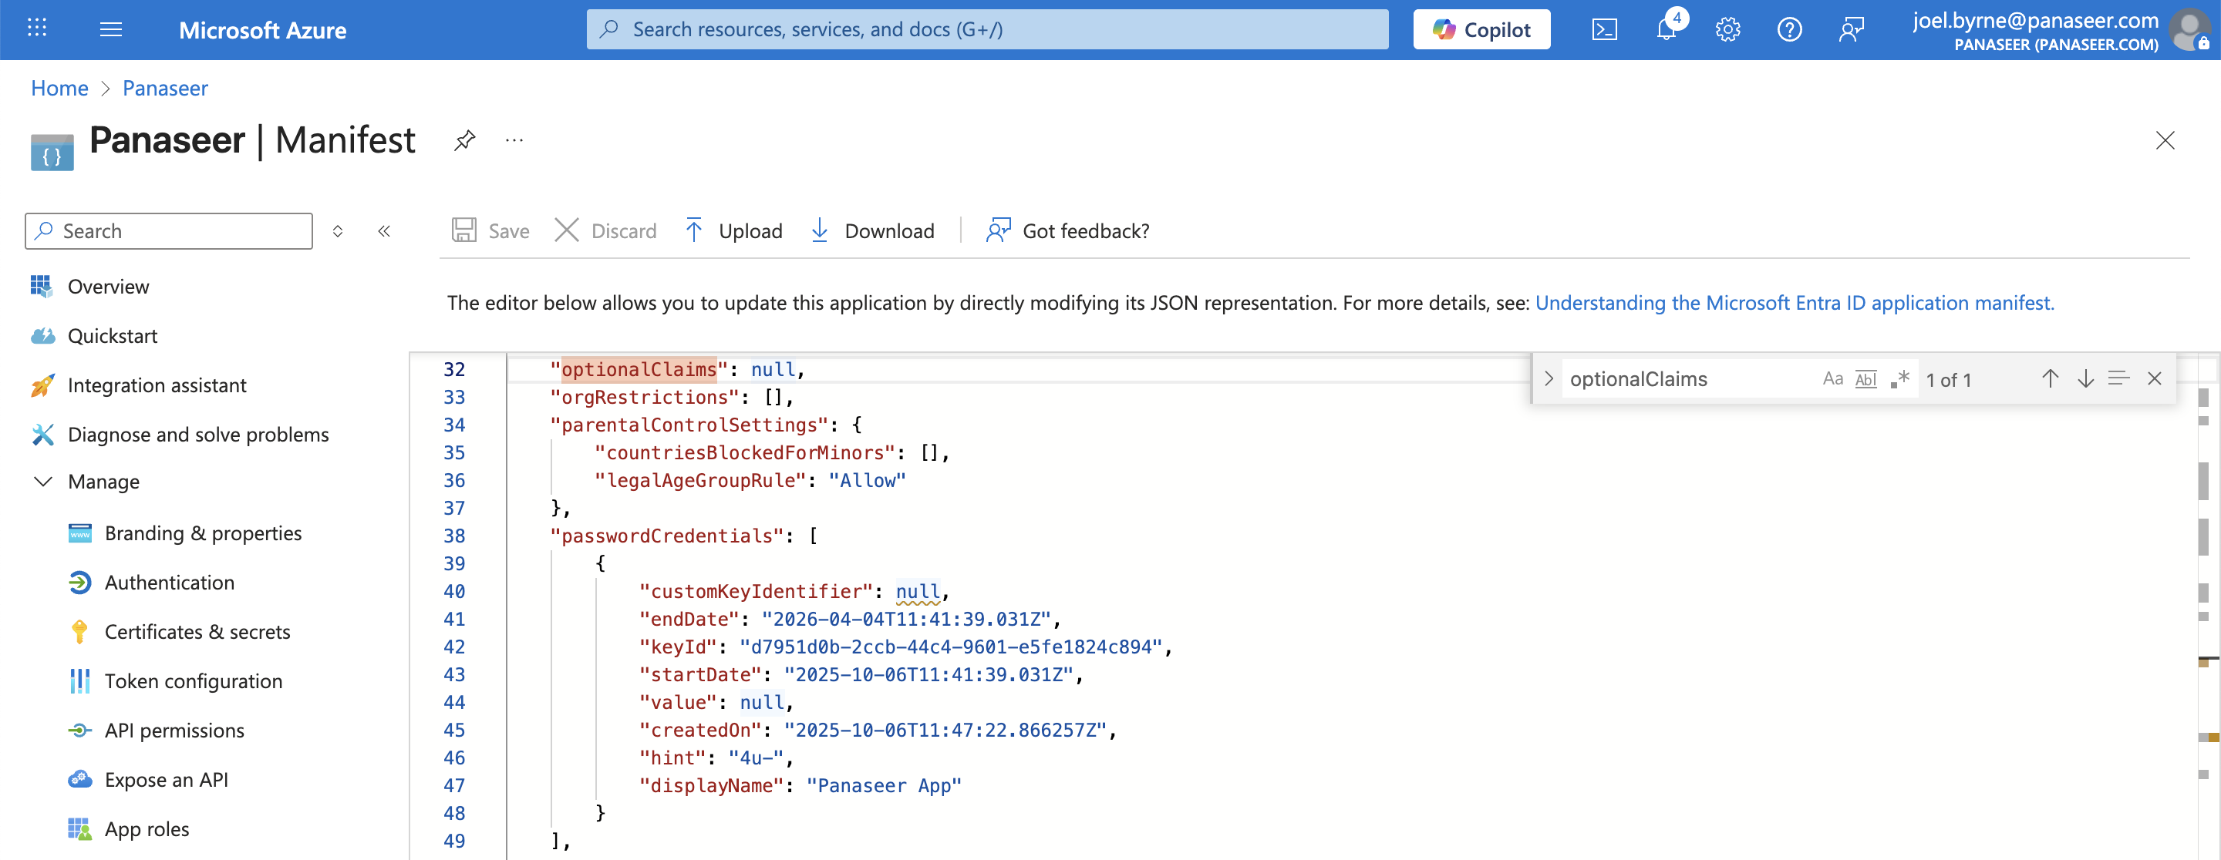Click the highlighted optionalClaims key

[639, 369]
